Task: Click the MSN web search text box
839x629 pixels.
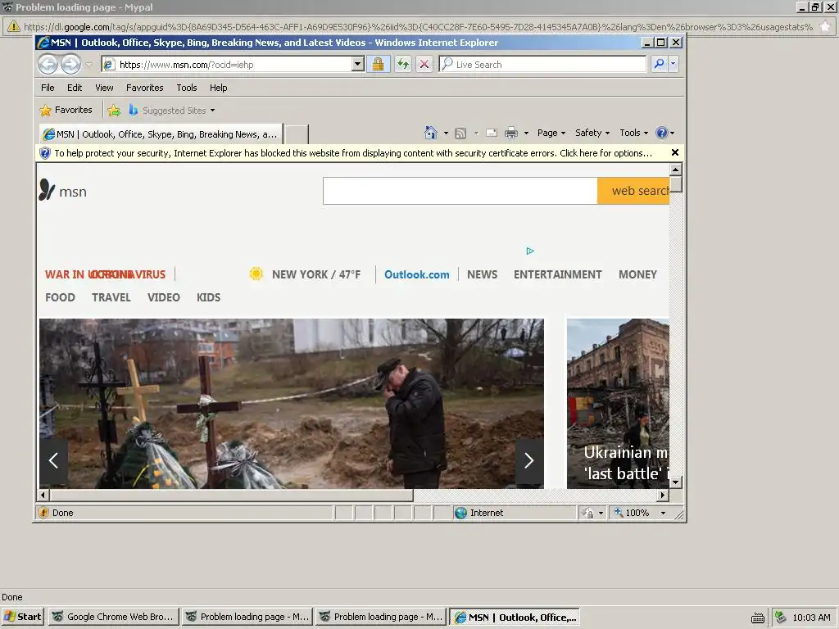Action: click(460, 191)
